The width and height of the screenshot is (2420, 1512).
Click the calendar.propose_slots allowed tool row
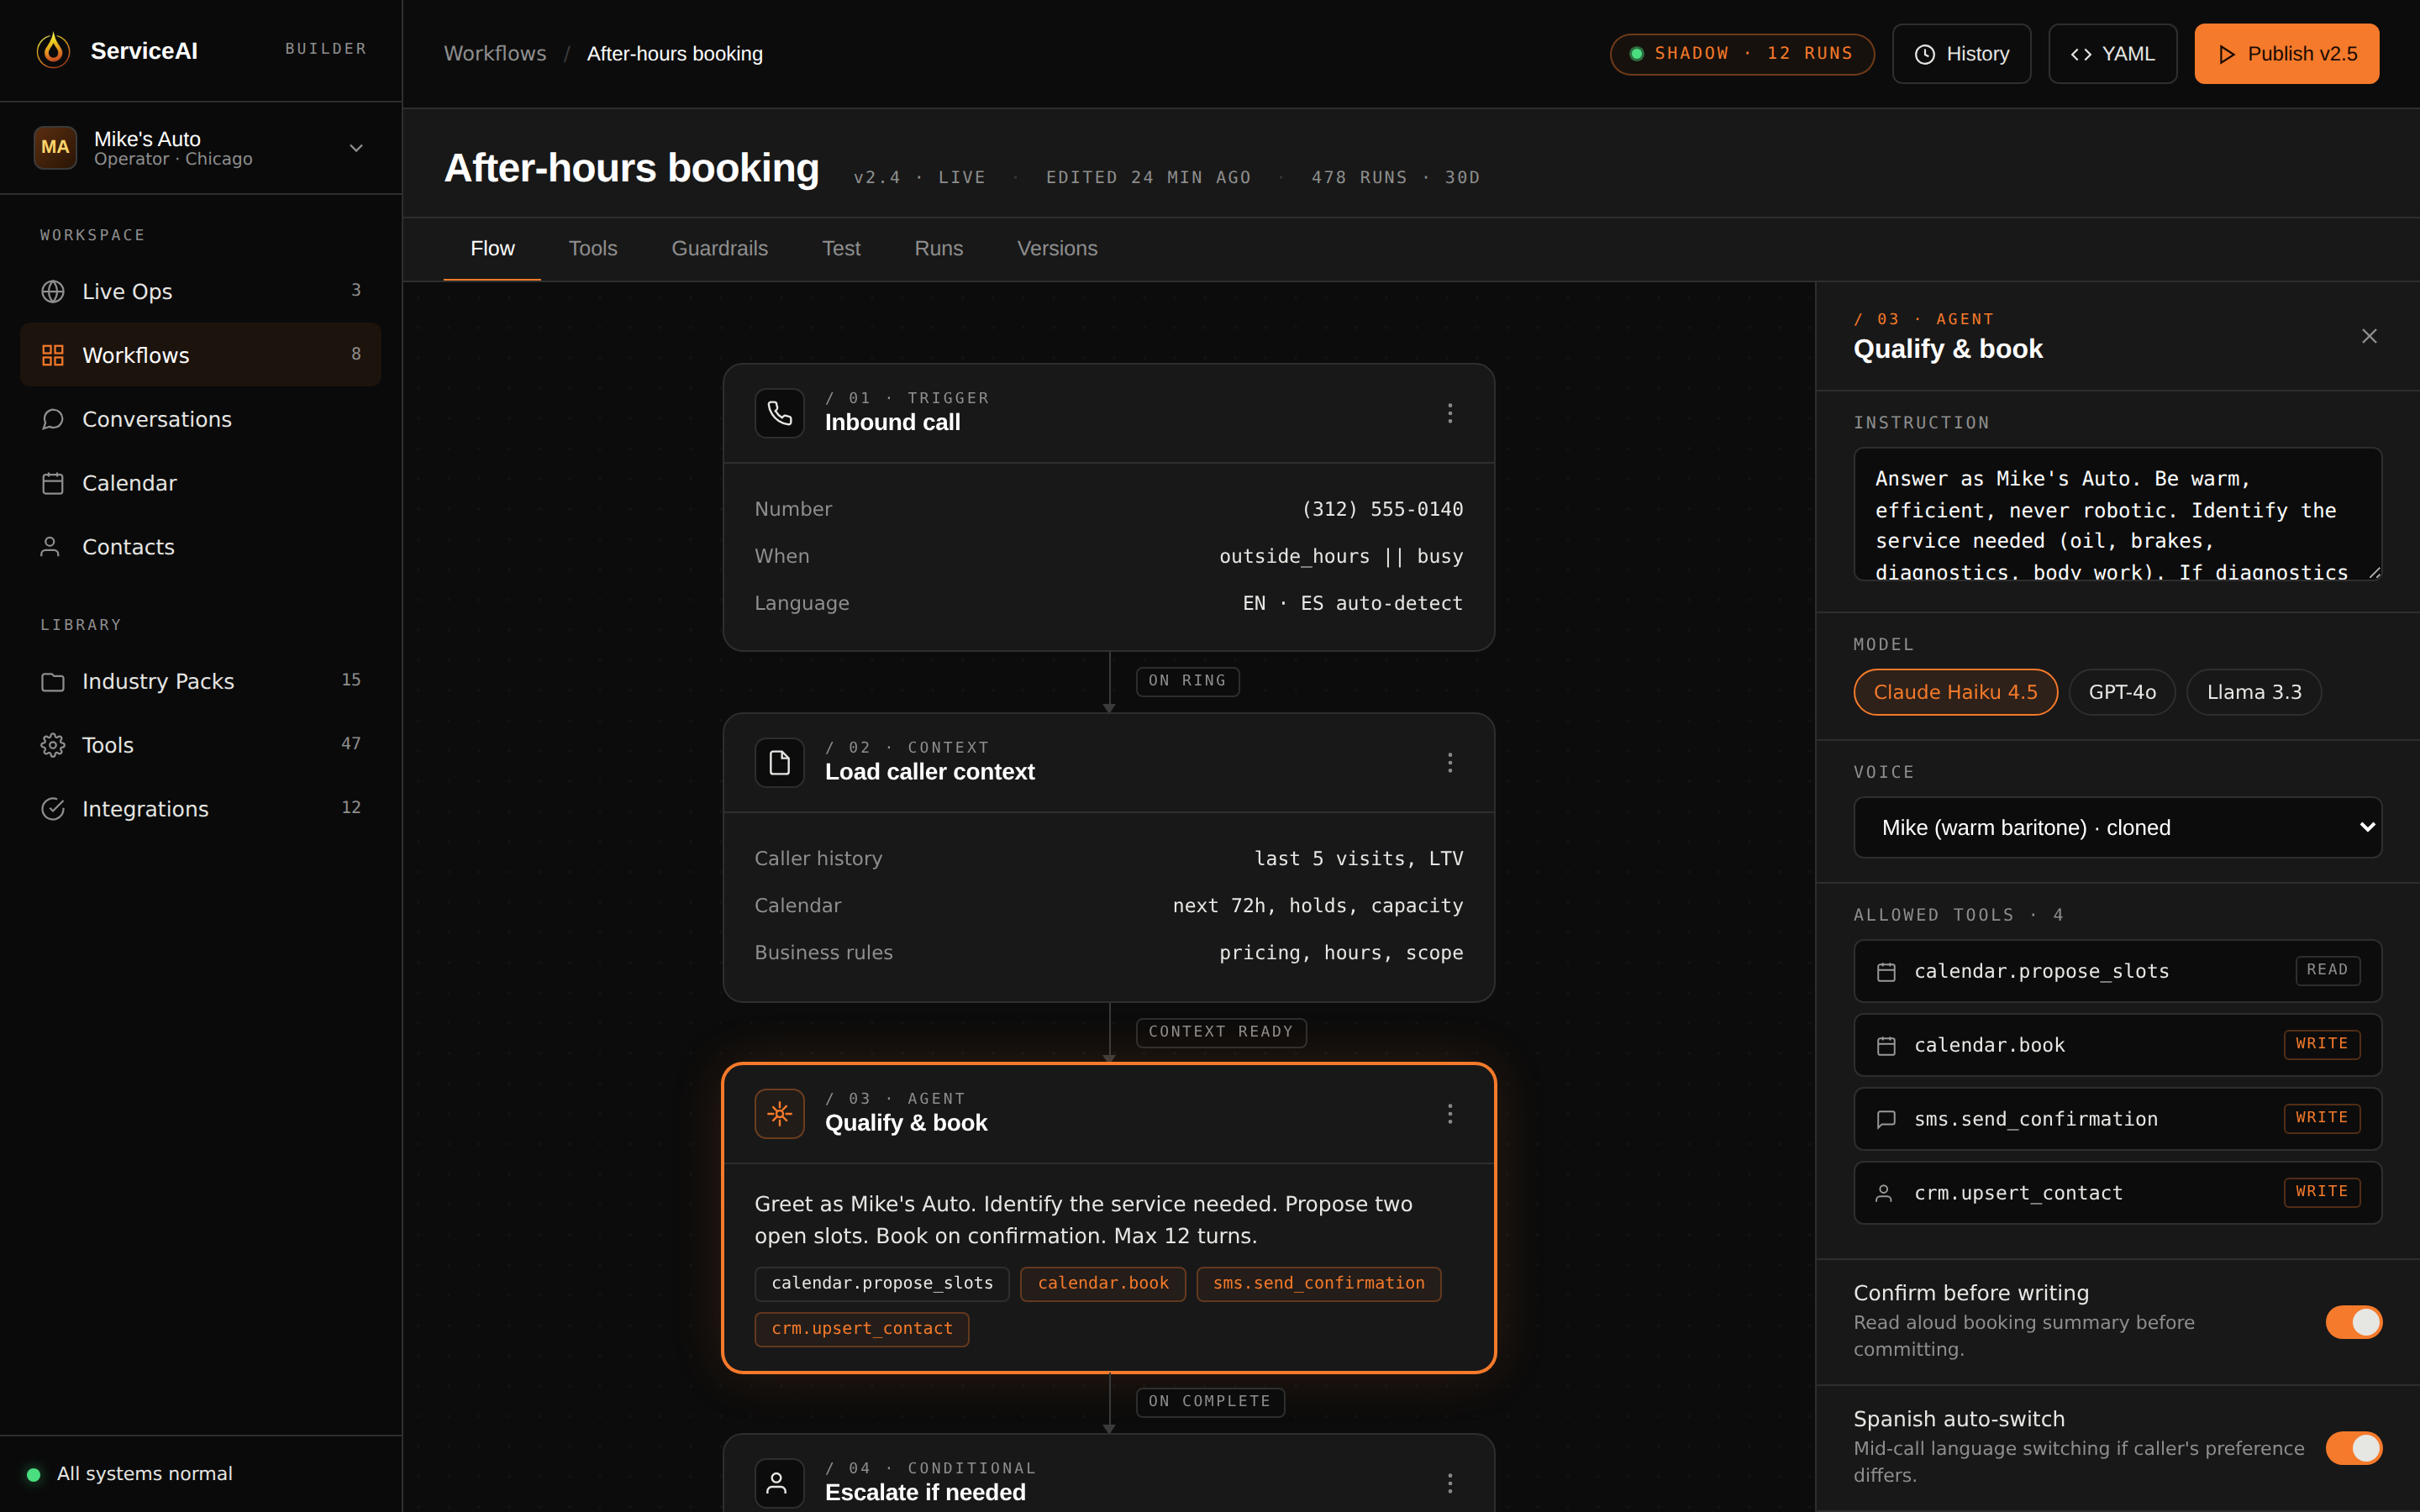pyautogui.click(x=2117, y=971)
